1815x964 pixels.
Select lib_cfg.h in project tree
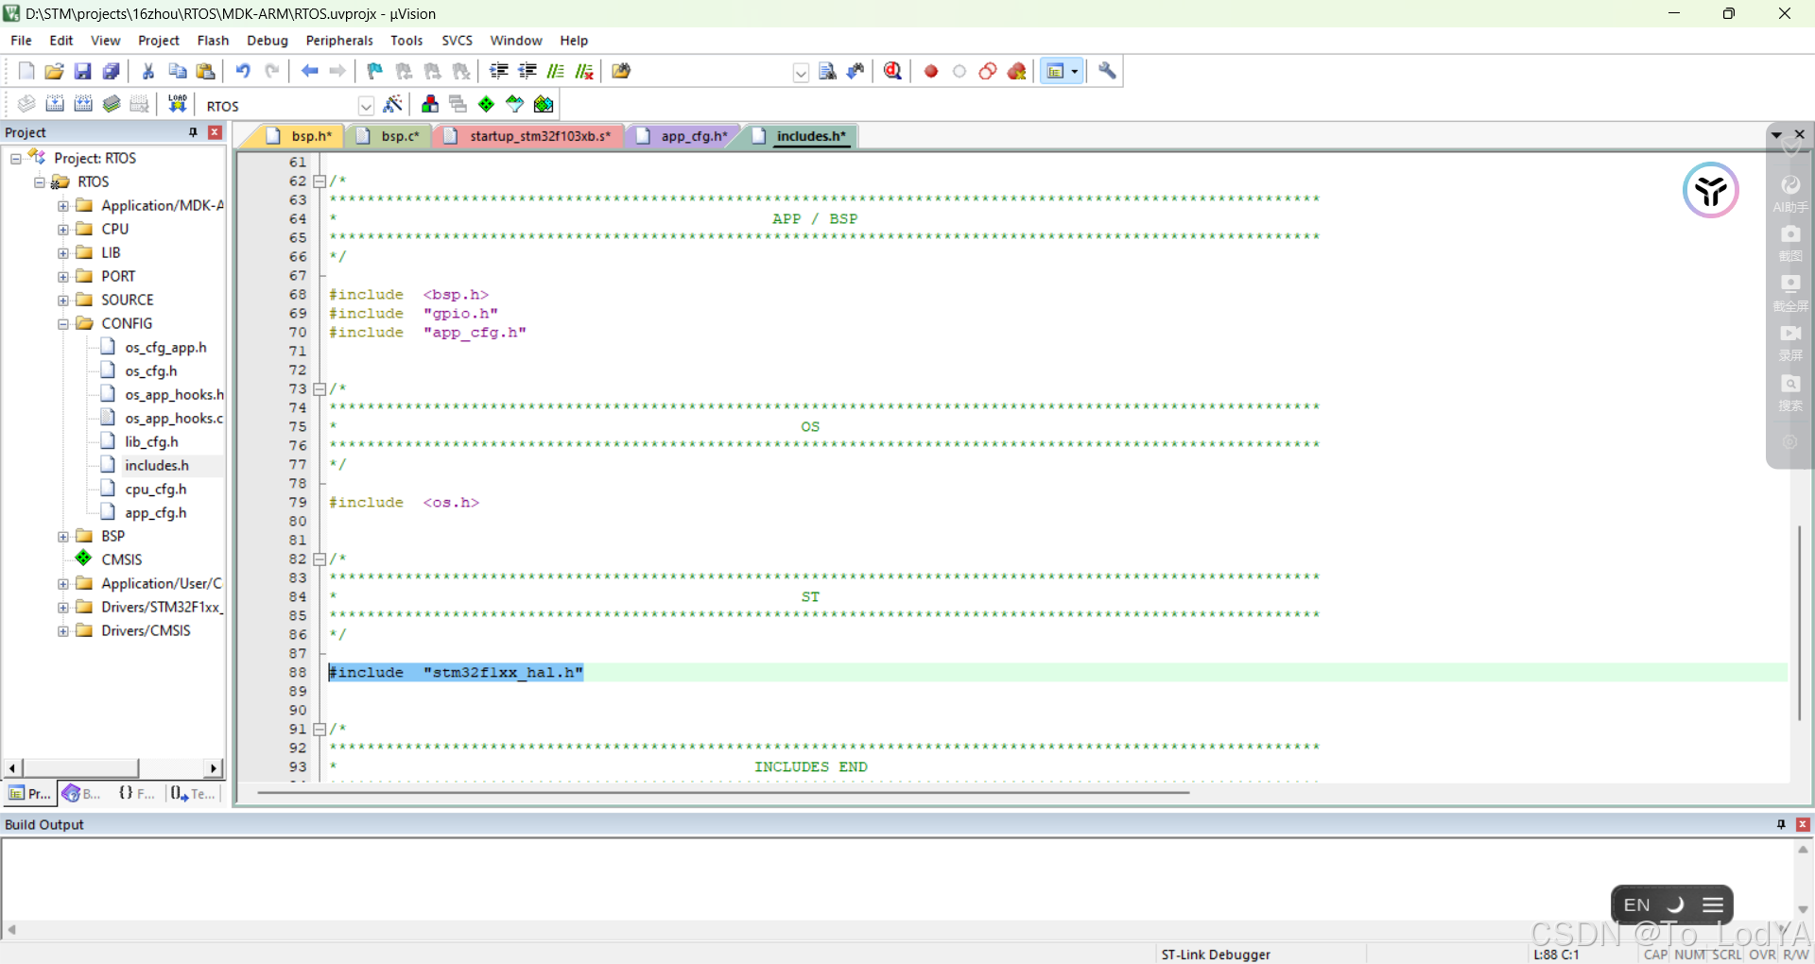coord(151,442)
